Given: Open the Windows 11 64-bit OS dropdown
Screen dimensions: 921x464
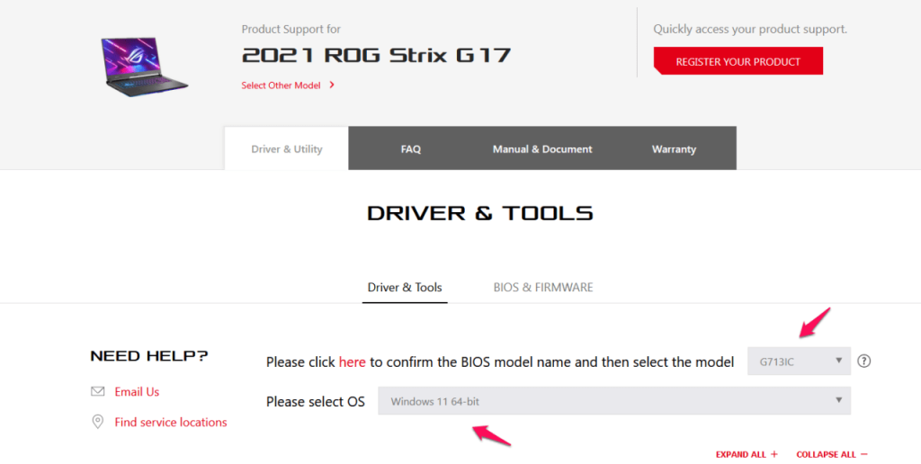Looking at the screenshot, I should [613, 400].
